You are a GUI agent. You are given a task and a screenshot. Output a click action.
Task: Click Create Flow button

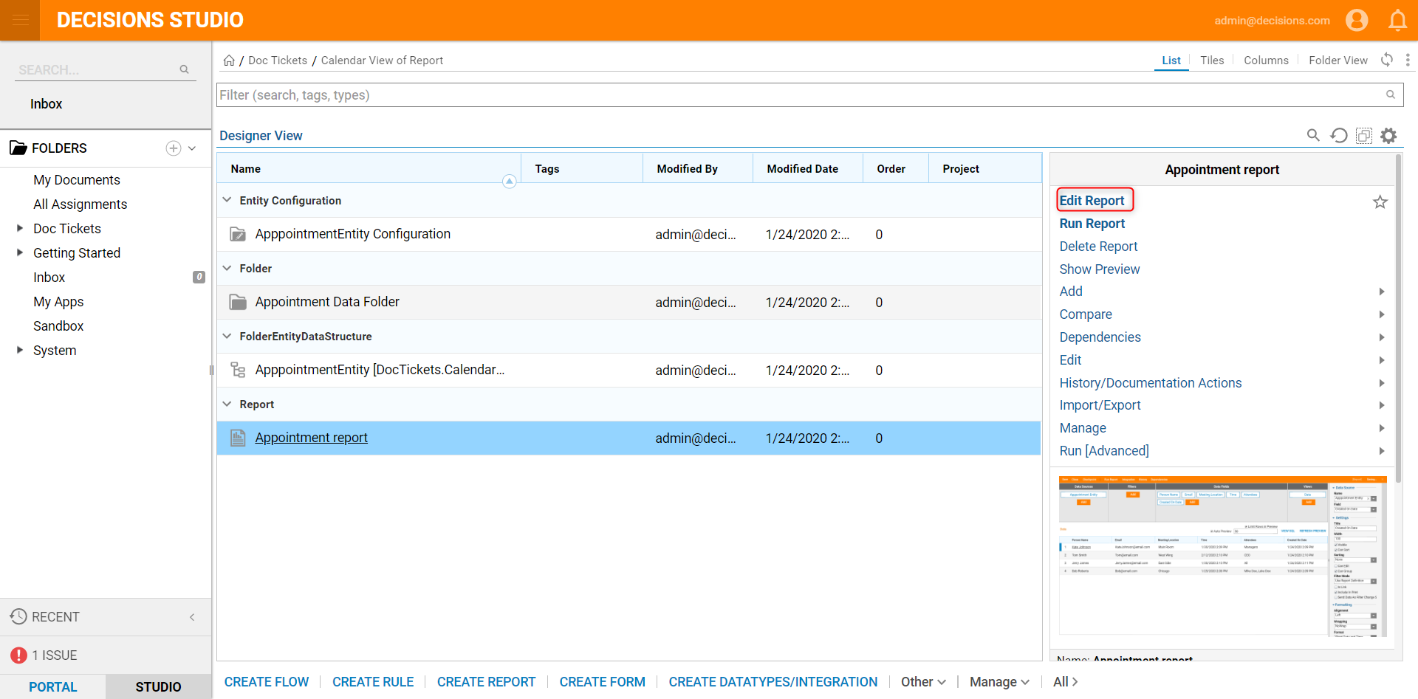tap(267, 682)
